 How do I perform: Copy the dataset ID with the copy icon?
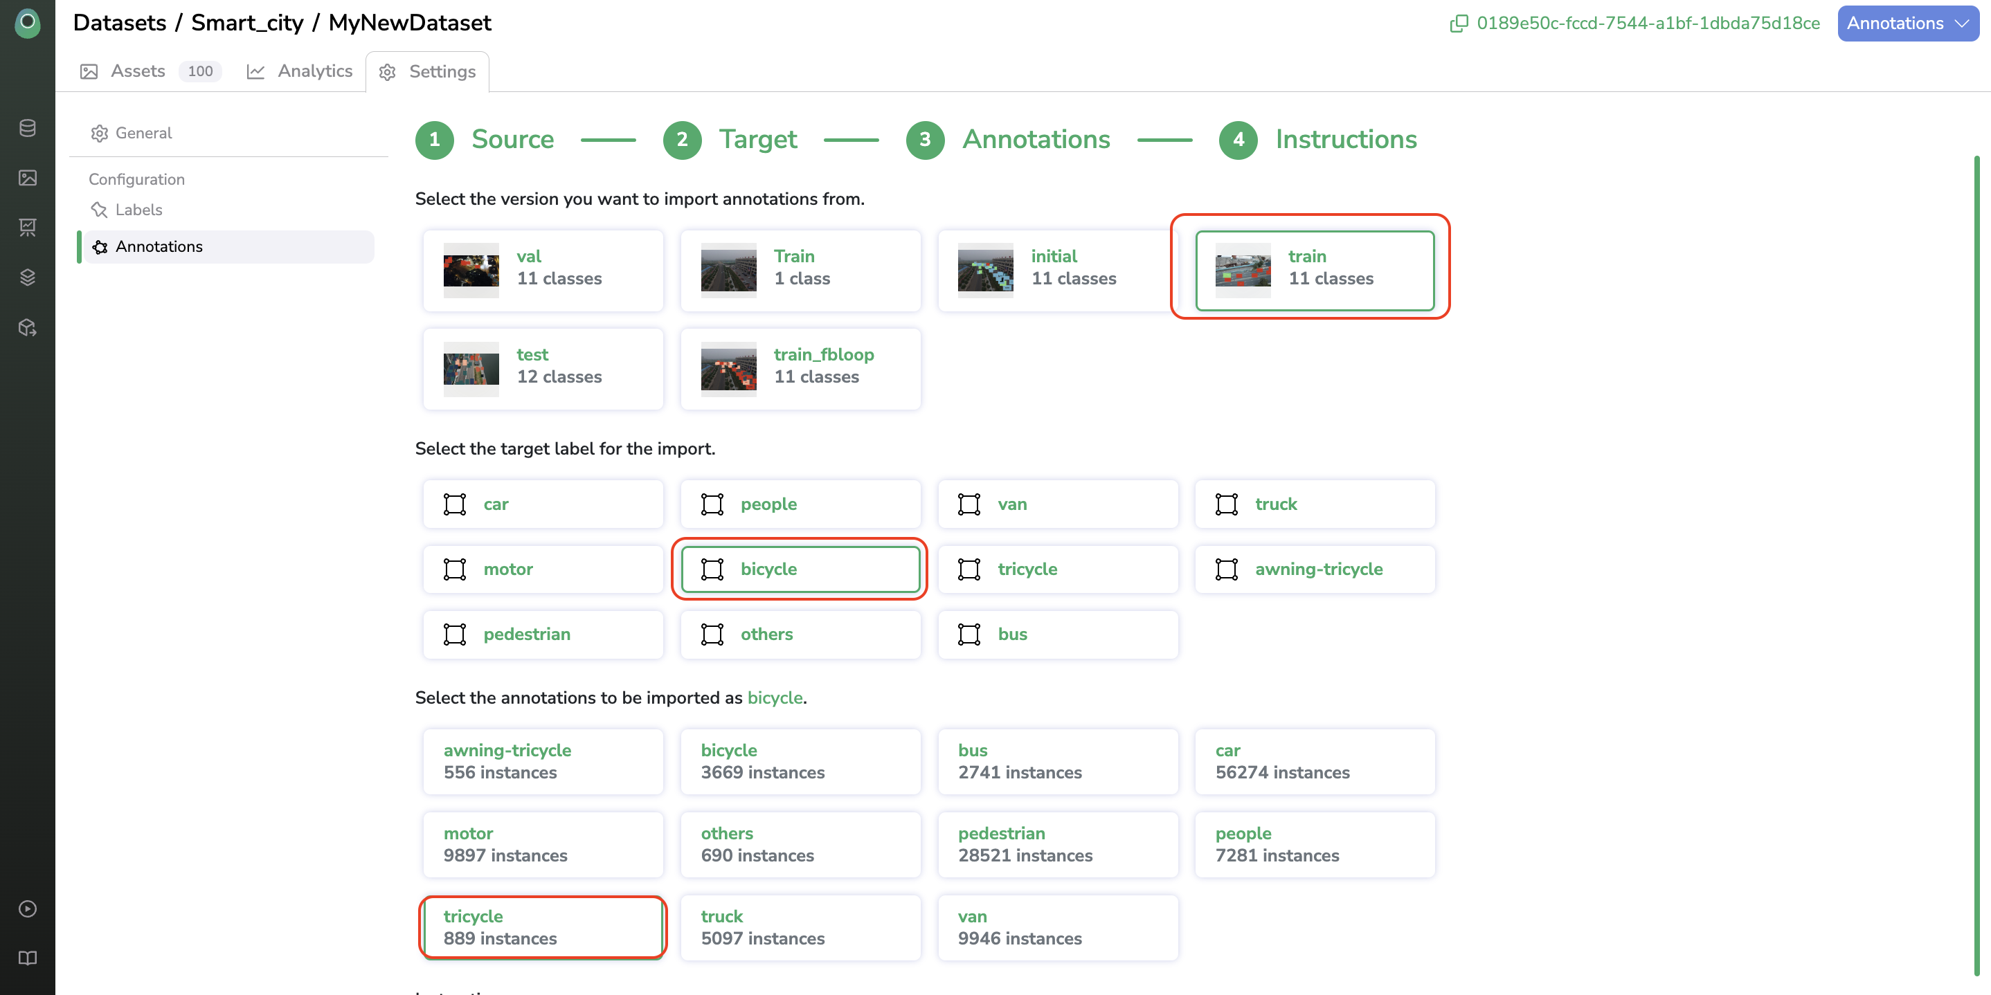(x=1458, y=23)
